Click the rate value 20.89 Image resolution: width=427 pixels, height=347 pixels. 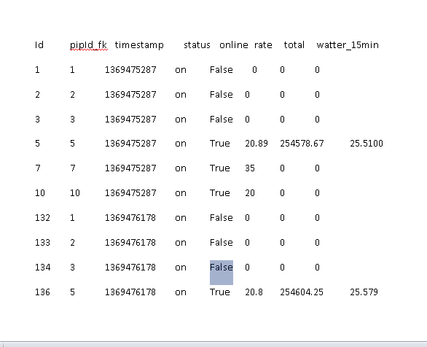(x=256, y=144)
